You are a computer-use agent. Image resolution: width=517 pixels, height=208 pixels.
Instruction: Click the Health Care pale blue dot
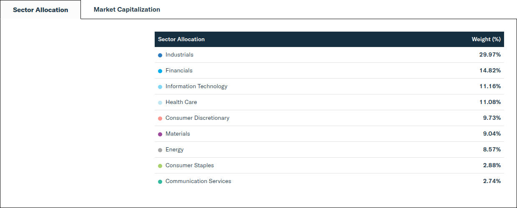160,103
